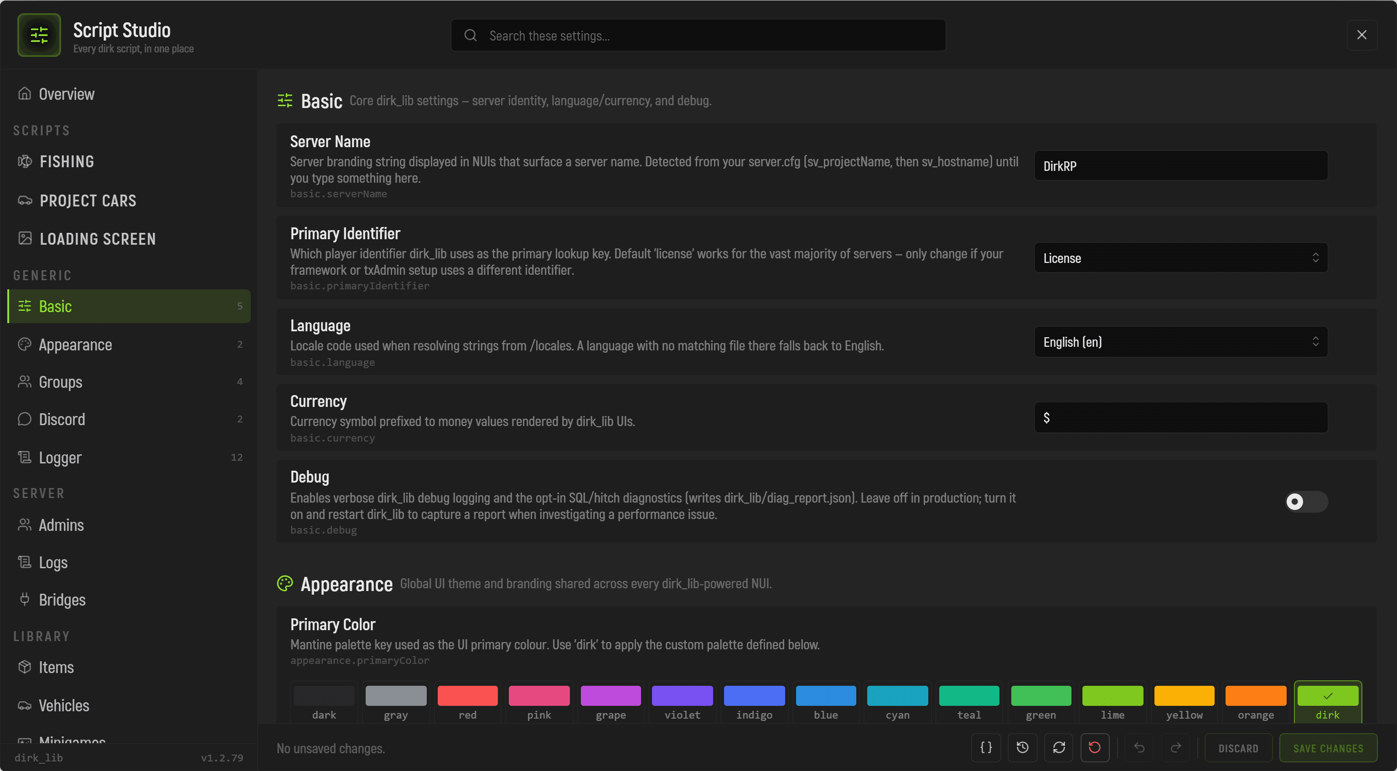Toggle the Debug switch on
The width and height of the screenshot is (1397, 771).
(x=1306, y=502)
